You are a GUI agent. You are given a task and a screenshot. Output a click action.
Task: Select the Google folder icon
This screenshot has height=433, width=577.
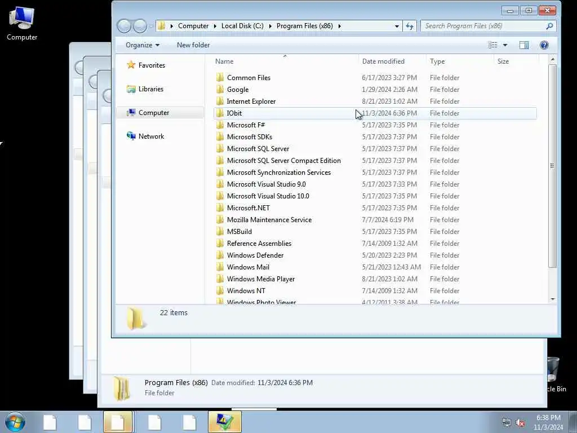220,89
